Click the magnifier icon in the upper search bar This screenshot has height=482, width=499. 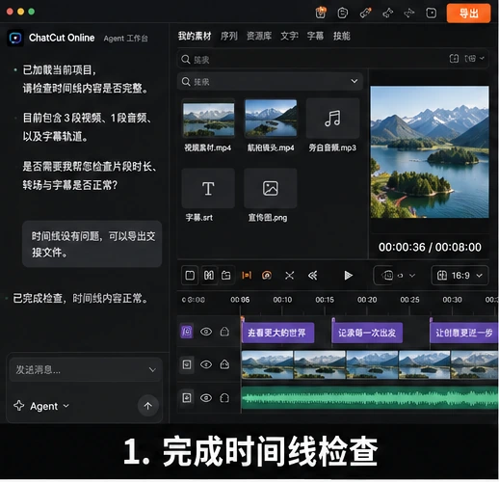(186, 59)
